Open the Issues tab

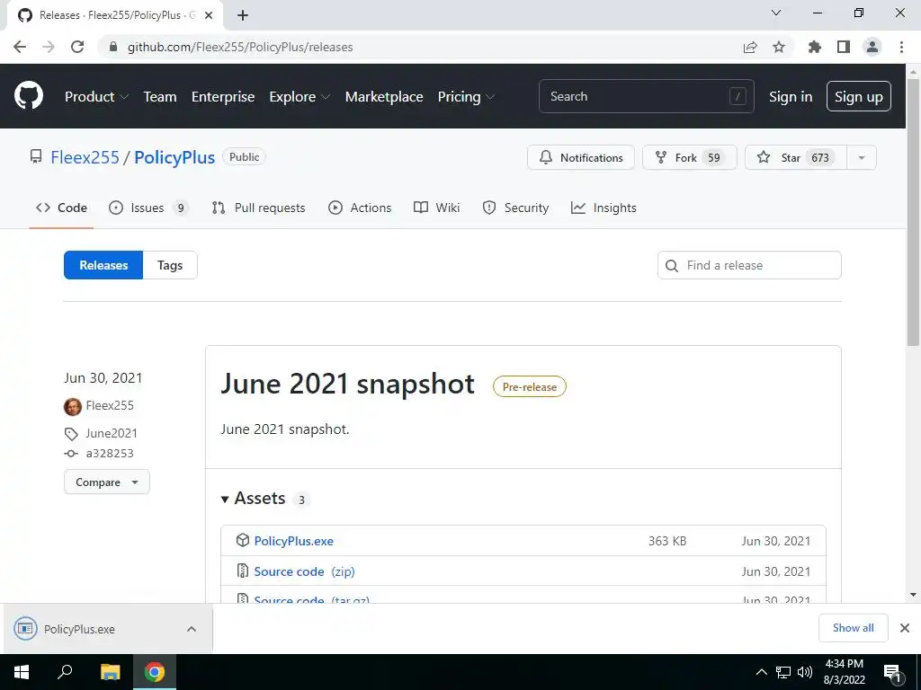(x=148, y=208)
